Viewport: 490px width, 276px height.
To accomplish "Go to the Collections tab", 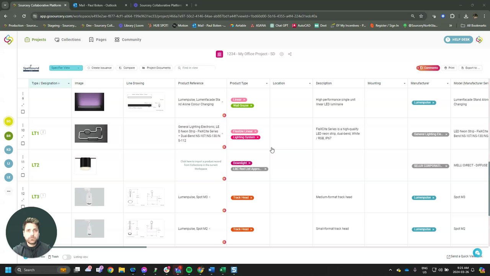I will [x=67, y=40].
